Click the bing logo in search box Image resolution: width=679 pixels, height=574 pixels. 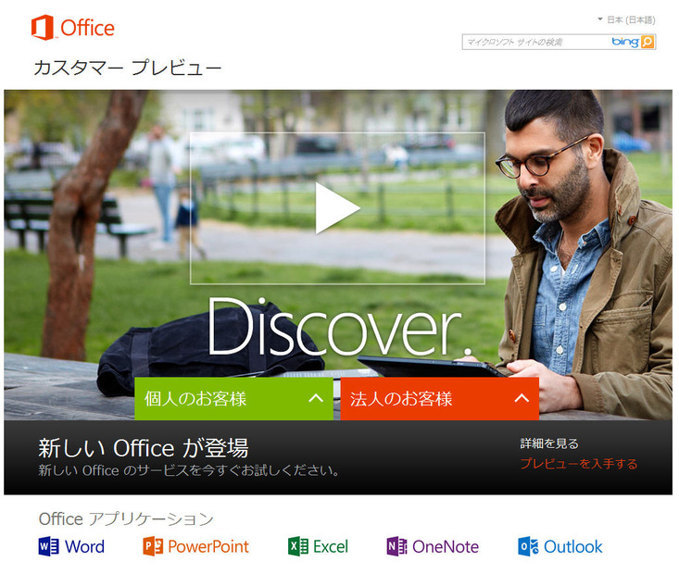[625, 42]
